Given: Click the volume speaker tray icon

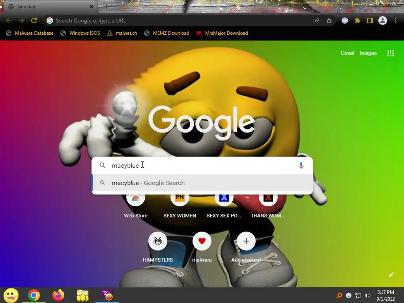Looking at the screenshot, I should (368, 296).
